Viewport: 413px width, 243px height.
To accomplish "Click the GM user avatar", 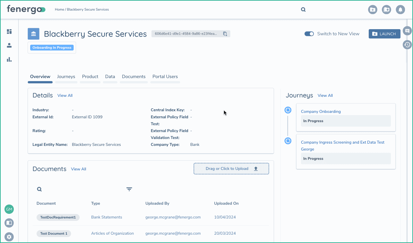I will click(x=9, y=209).
